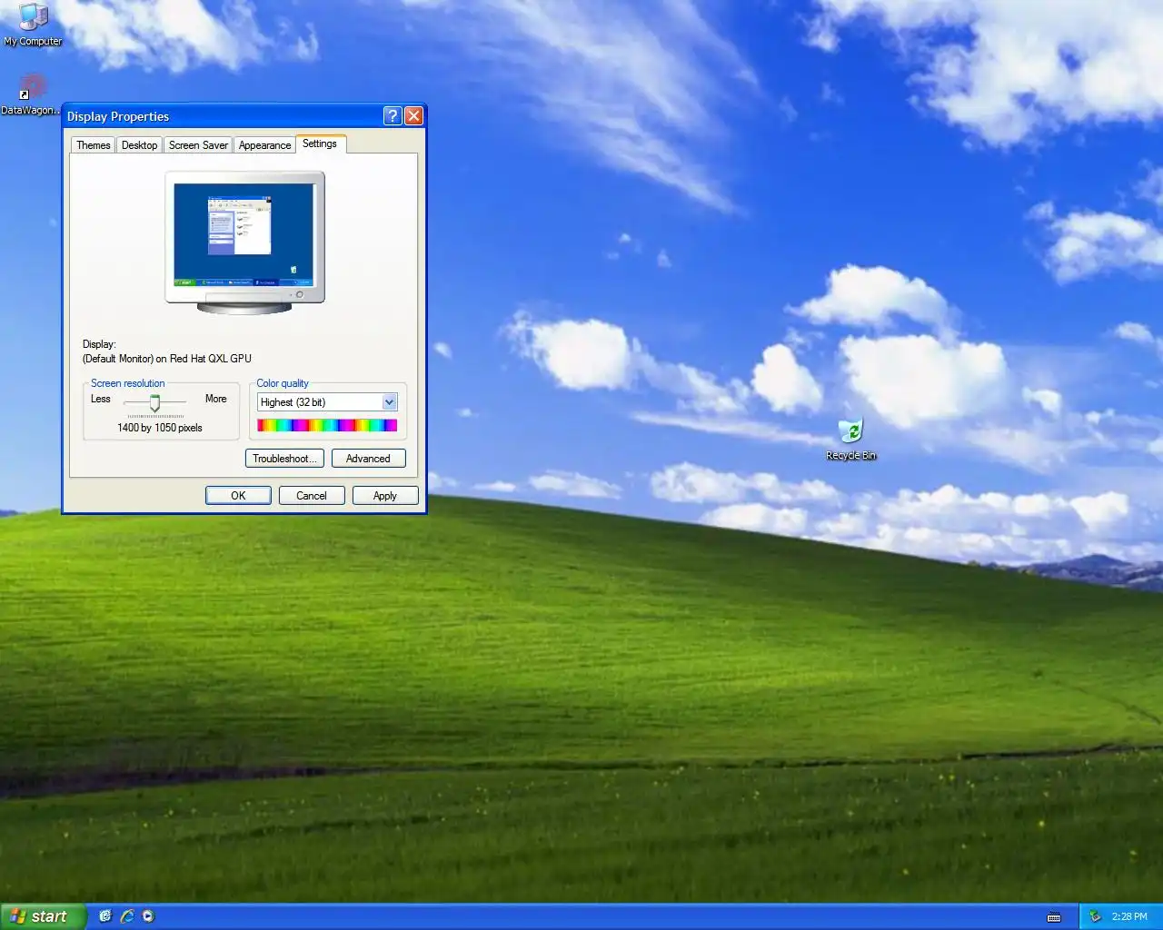Select the Settings tab
This screenshot has height=930, width=1163.
coord(320,143)
